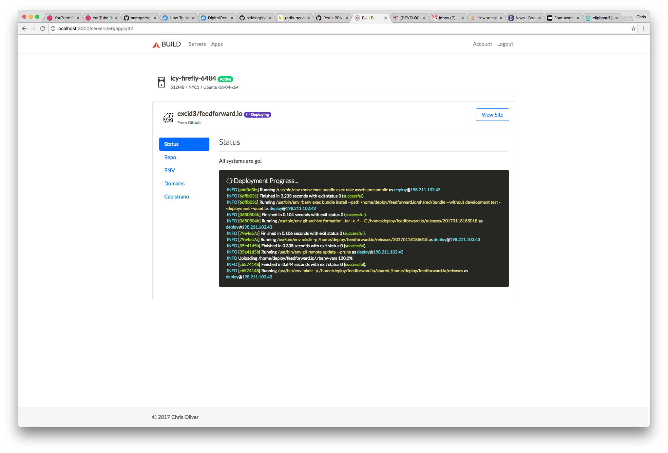Click the browser reload icon
Image resolution: width=668 pixels, height=453 pixels.
[43, 28]
